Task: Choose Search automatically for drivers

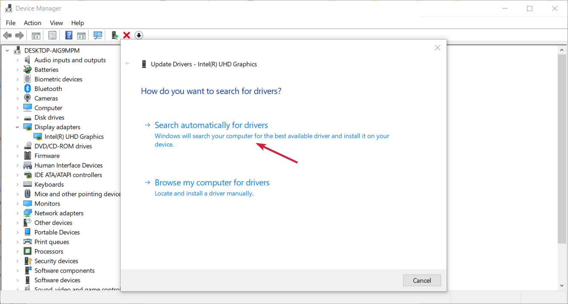Action: point(211,125)
